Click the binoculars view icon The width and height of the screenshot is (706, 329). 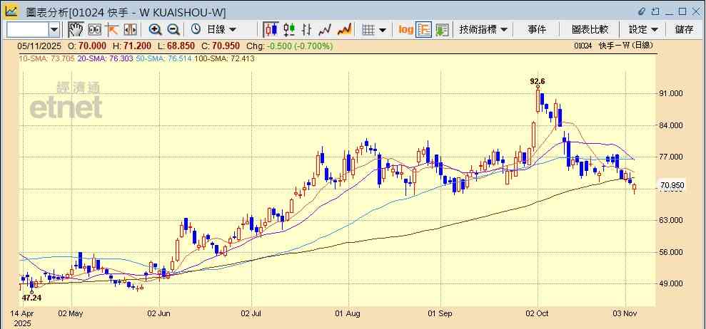point(94,29)
